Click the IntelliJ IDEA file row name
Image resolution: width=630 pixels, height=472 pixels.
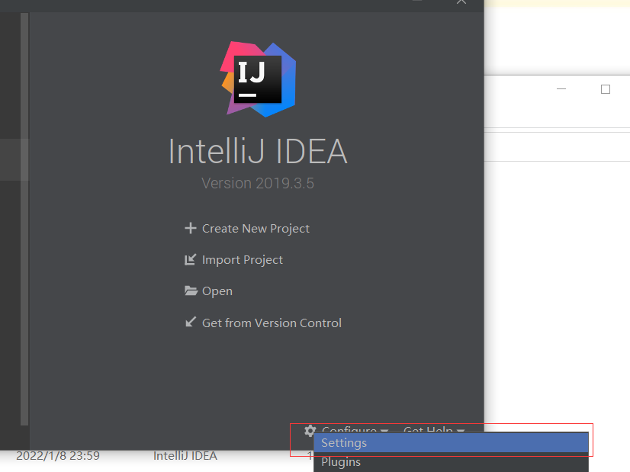(185, 456)
